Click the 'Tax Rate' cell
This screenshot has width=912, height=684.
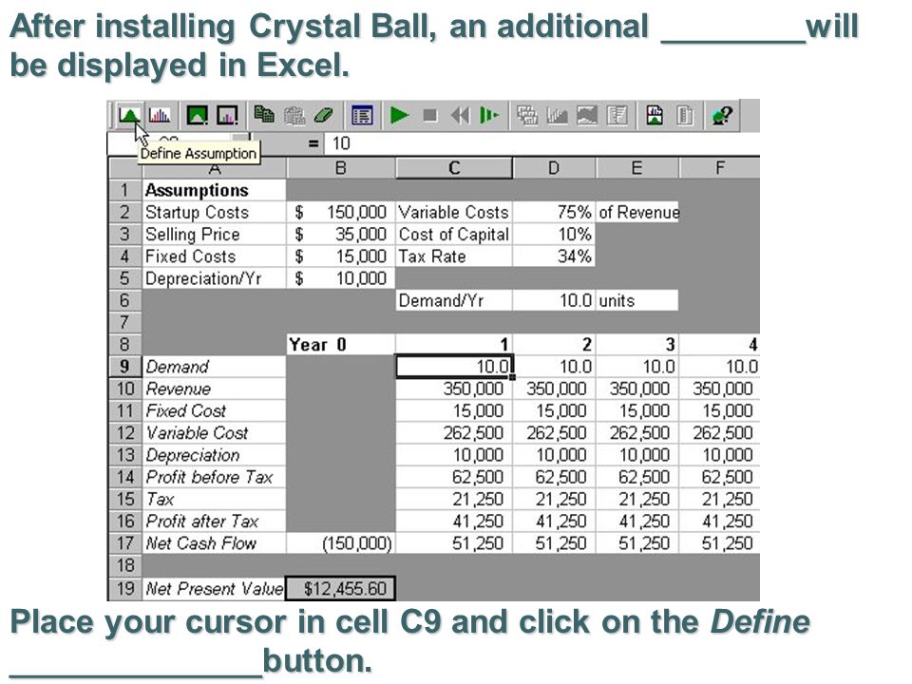pyautogui.click(x=454, y=256)
